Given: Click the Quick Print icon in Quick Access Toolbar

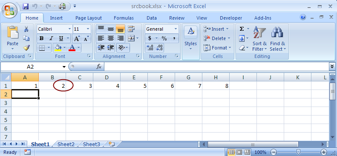Looking at the screenshot, I should pyautogui.click(x=62, y=6).
